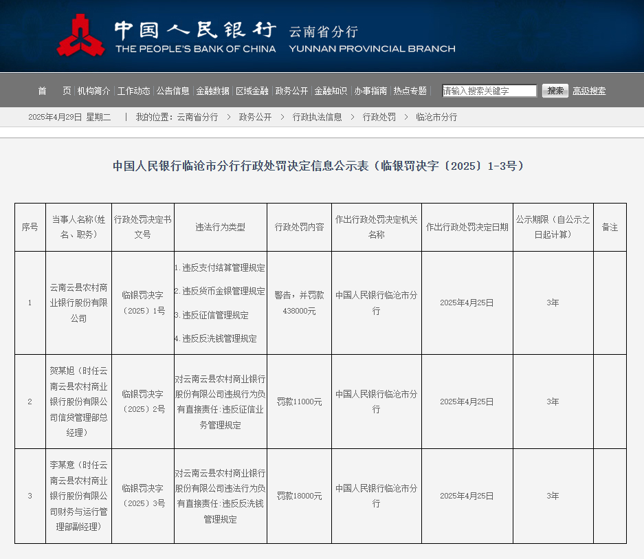
Task: Click the cell 云南云县农村商业银行股份有限公司
Action: pos(78,303)
